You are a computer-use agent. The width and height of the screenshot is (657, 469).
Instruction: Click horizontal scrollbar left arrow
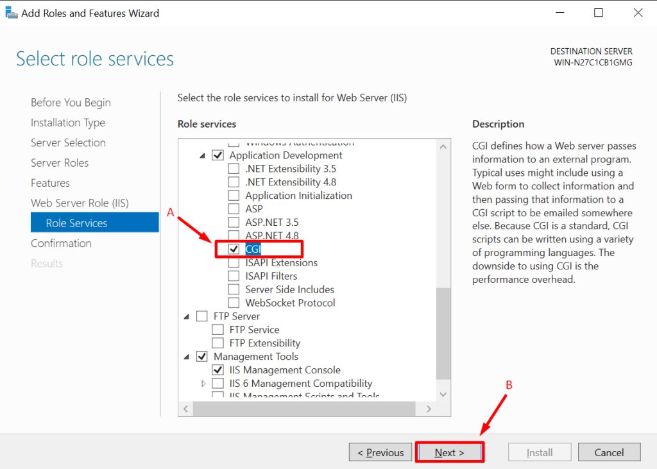pyautogui.click(x=186, y=408)
